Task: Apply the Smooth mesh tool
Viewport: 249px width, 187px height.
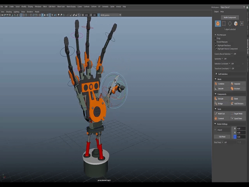Action: (221, 88)
